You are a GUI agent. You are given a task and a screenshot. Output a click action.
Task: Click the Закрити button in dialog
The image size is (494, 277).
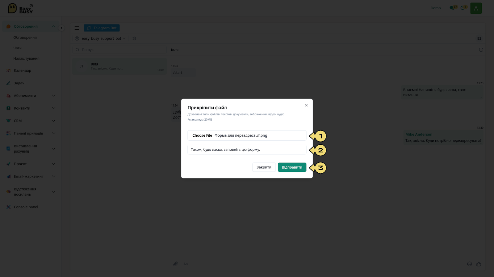click(x=264, y=167)
